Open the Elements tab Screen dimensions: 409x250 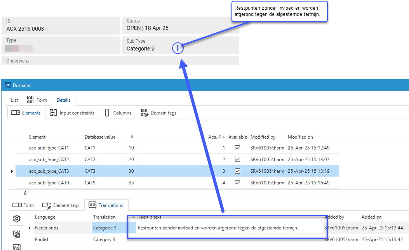tap(26, 113)
